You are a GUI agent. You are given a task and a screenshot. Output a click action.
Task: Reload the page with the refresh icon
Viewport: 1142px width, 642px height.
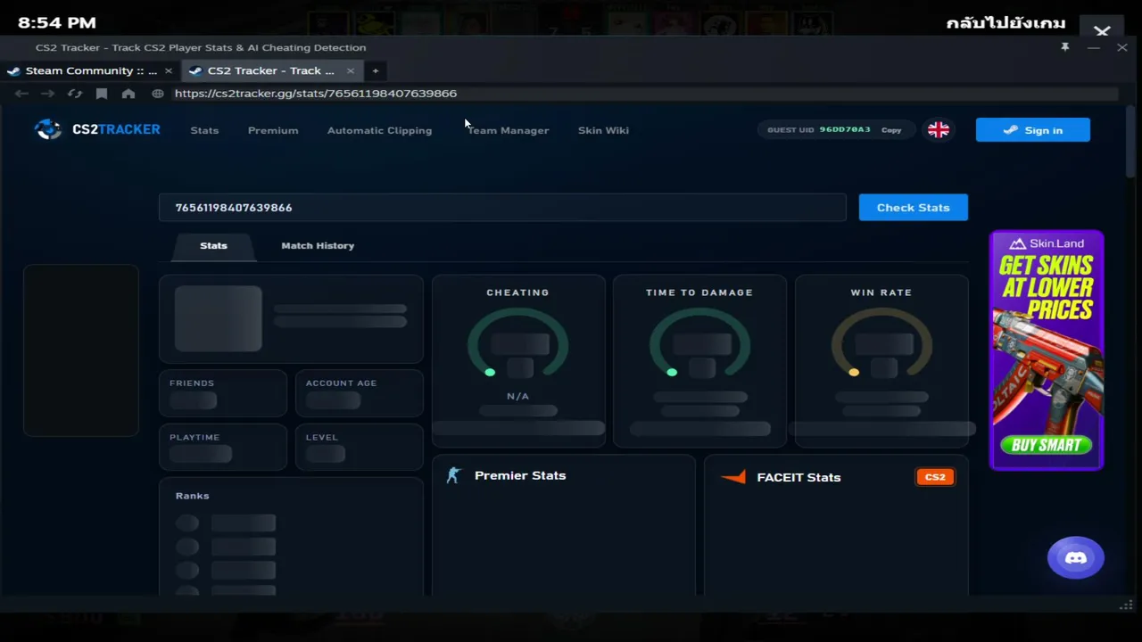75,94
